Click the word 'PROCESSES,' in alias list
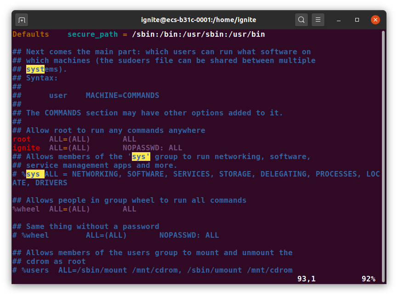The height and width of the screenshot is (297, 398). [x=339, y=174]
